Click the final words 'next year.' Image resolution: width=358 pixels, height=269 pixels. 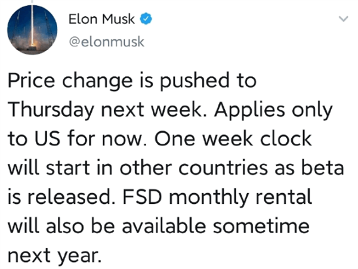point(54,255)
